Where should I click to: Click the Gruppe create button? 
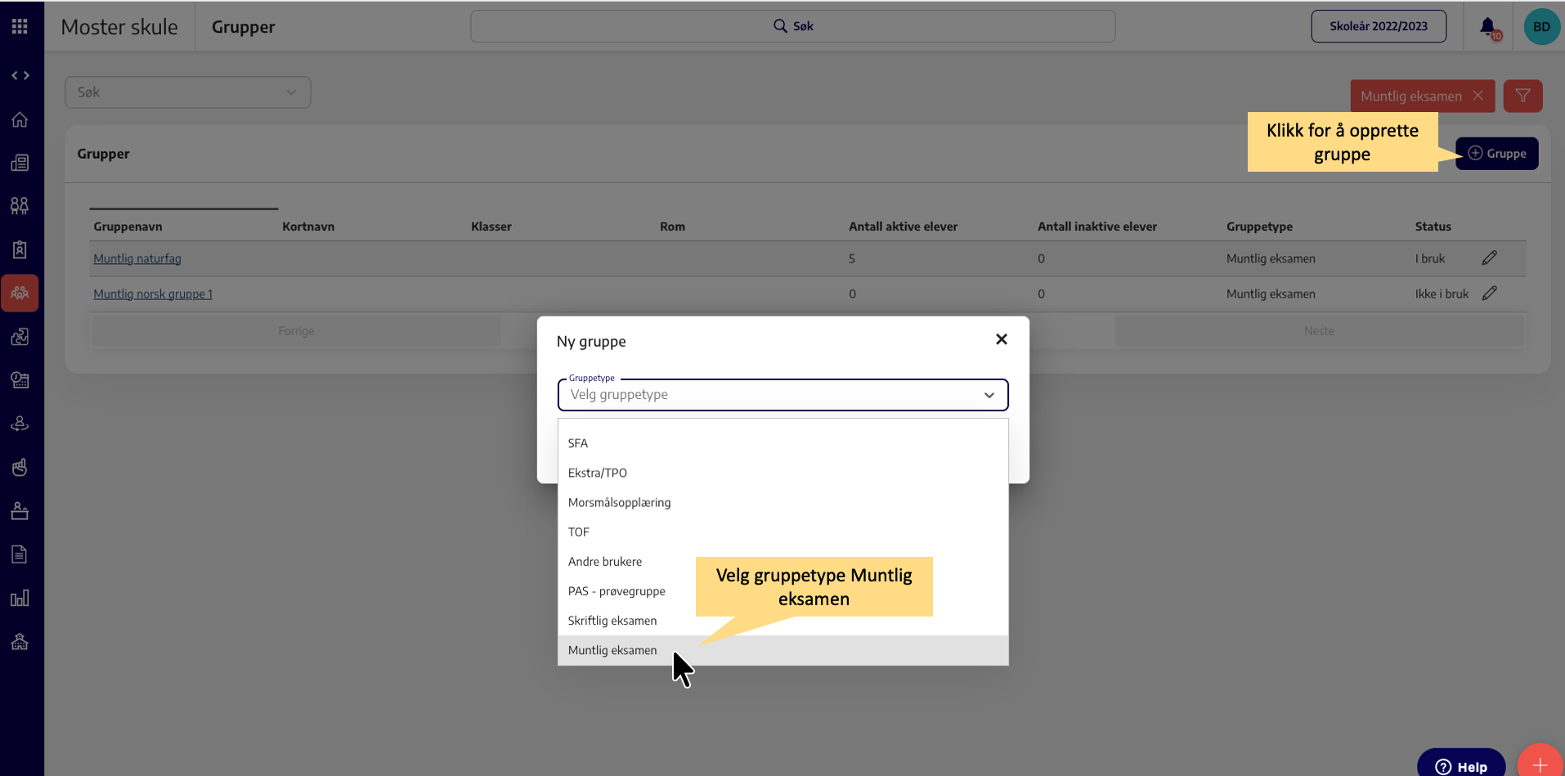coord(1496,154)
